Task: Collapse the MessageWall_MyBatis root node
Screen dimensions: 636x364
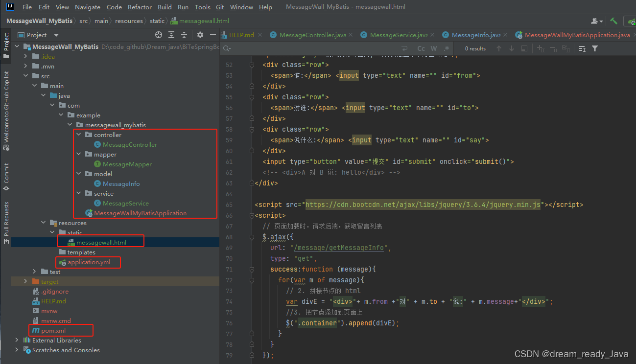Action: pyautogui.click(x=18, y=46)
